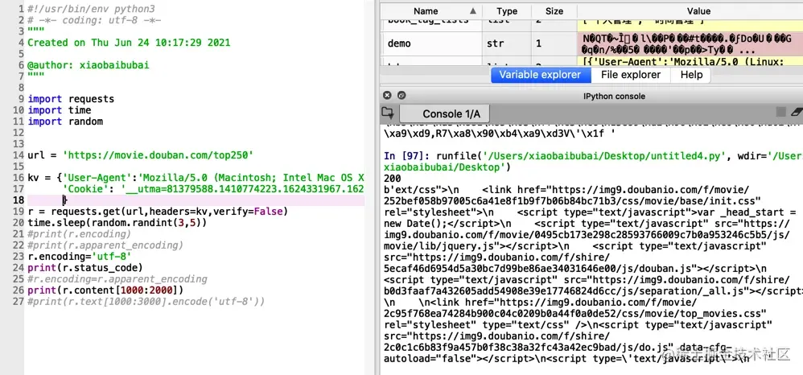803x375 pixels.
Task: Click the 'Created on Thu Jun 24' line
Action: pos(129,43)
